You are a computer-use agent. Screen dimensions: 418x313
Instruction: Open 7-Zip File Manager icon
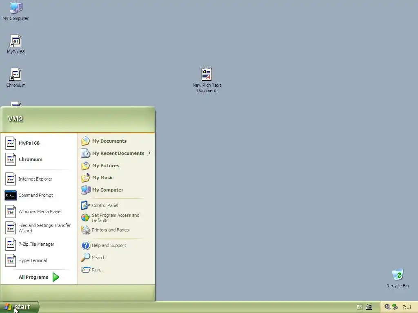pyautogui.click(x=11, y=245)
